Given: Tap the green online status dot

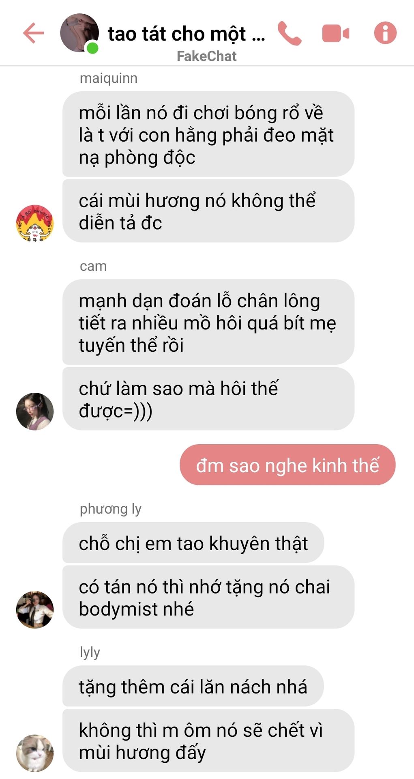Looking at the screenshot, I should click(x=92, y=48).
